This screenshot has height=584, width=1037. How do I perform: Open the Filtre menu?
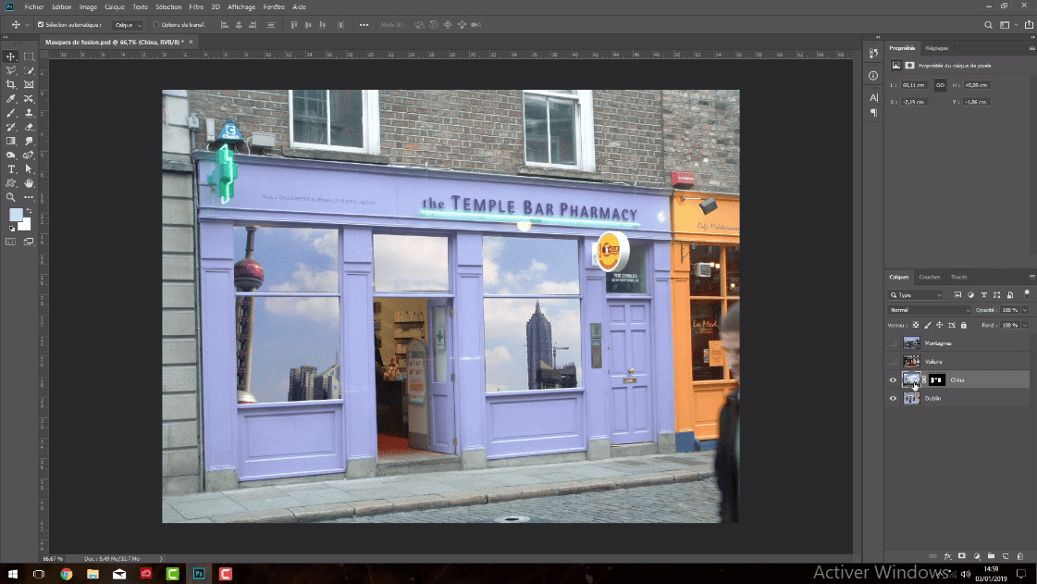[x=196, y=6]
